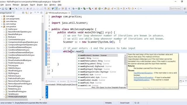Click Collapse All in Package Explorer

(23, 13)
